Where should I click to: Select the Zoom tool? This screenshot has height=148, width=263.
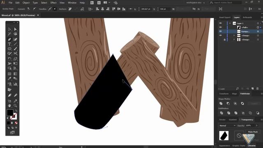[15, 106]
